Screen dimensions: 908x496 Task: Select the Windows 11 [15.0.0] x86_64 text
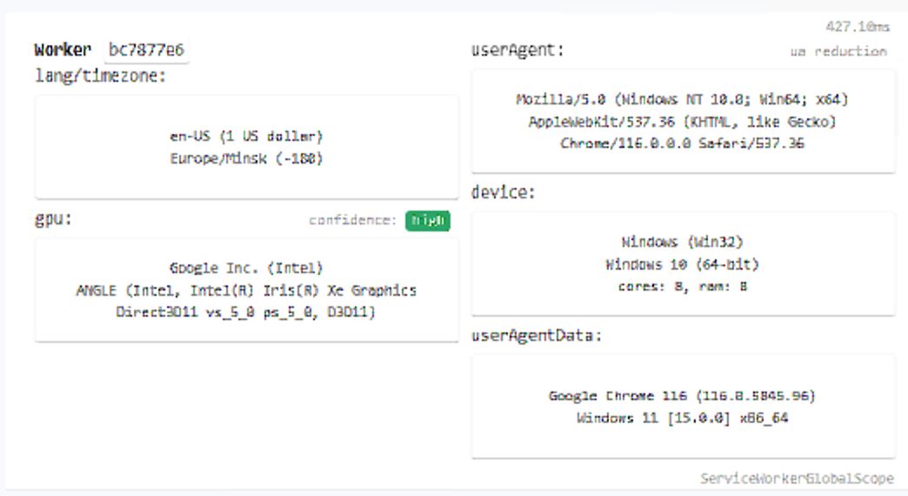pyautogui.click(x=682, y=418)
